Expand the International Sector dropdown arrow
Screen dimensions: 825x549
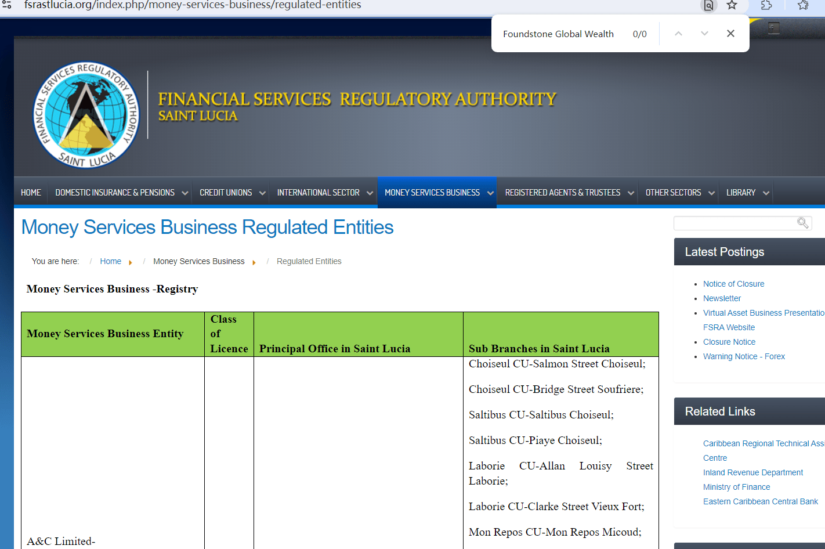370,193
